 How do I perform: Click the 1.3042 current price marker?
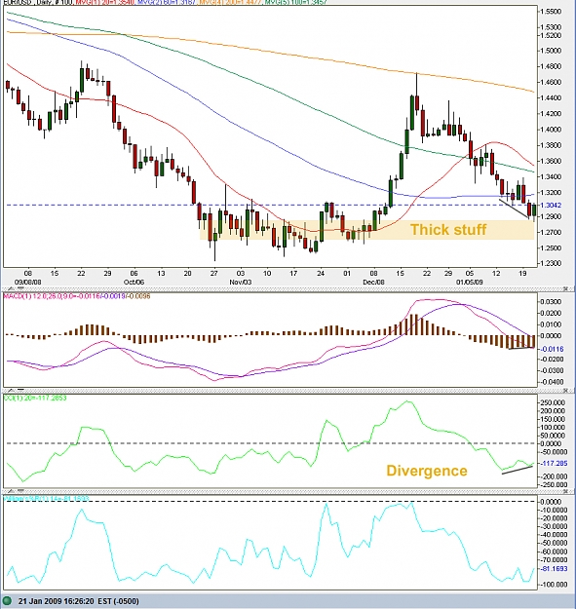pos(551,205)
